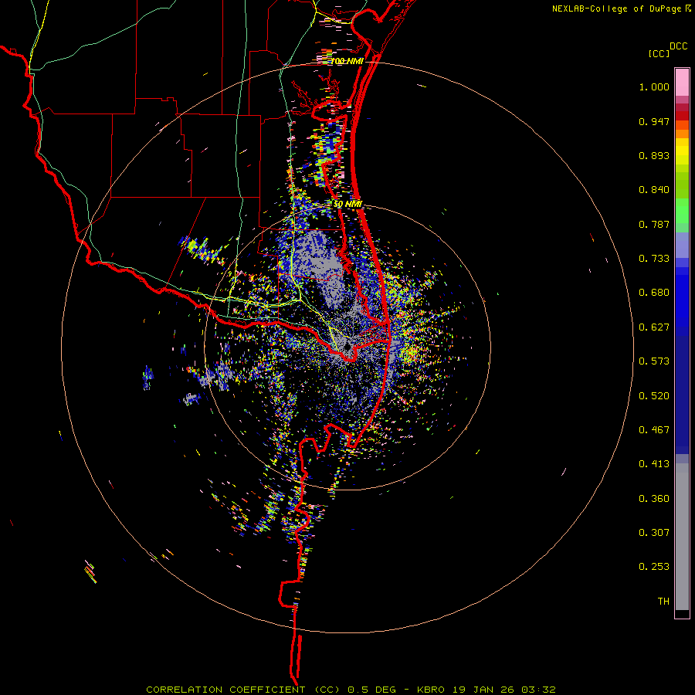695x695 pixels.
Task: Click the 0.360 color scale value
Action: (654, 499)
